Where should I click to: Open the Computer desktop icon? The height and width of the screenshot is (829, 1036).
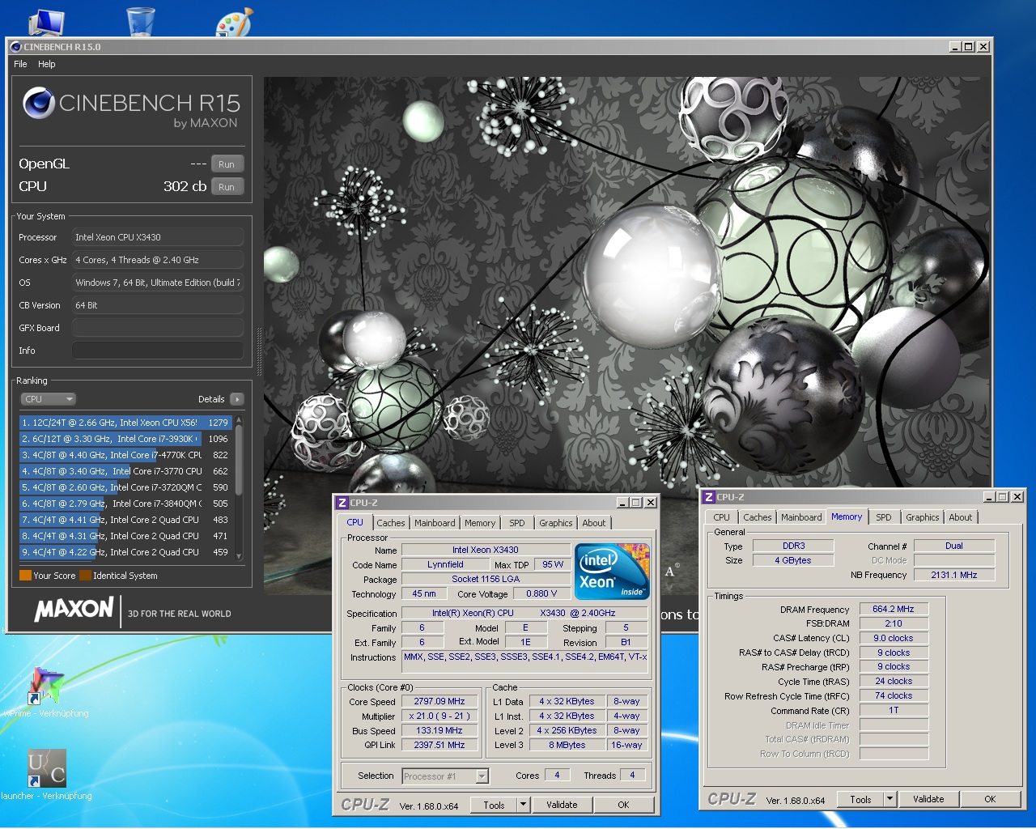click(x=45, y=23)
